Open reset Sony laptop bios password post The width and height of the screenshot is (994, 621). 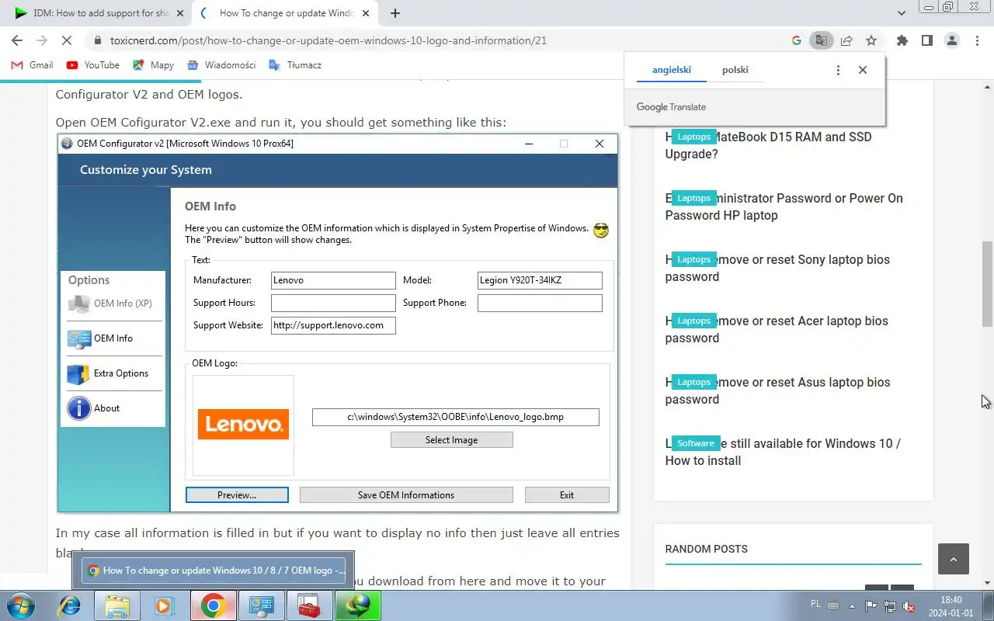pyautogui.click(x=777, y=268)
